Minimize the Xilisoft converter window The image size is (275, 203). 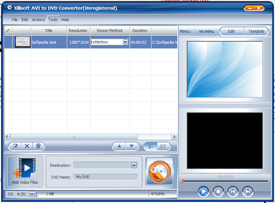click(x=250, y=8)
